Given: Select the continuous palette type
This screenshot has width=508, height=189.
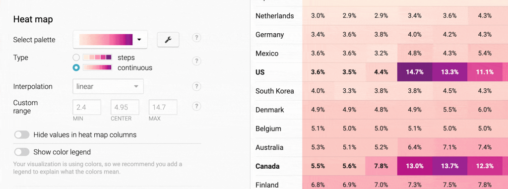Looking at the screenshot, I should (76, 68).
